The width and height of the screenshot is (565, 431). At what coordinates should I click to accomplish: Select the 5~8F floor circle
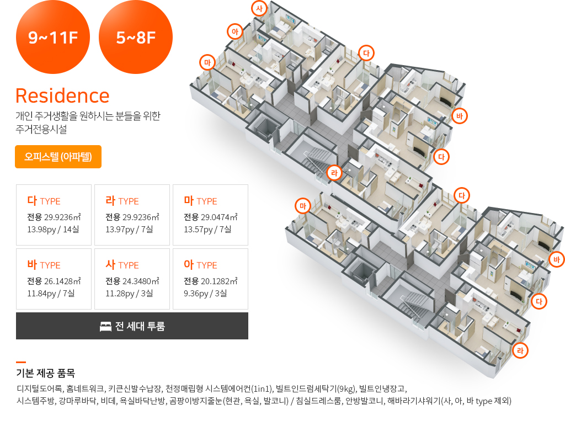tap(136, 37)
